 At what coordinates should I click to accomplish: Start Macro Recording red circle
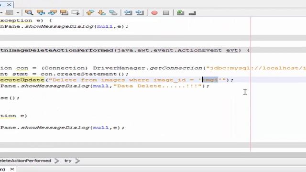pyautogui.click(x=154, y=13)
